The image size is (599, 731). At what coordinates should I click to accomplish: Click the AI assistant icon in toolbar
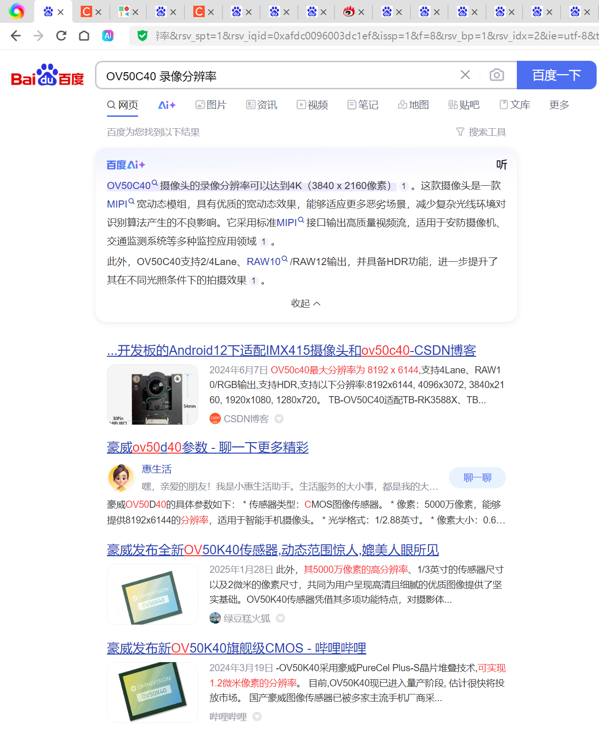pos(108,36)
